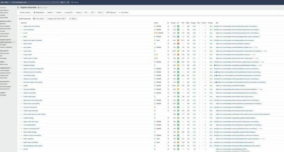Viewport: 284px width, 152px height.
Task: Click 1 more link in crypto koers row
Action: [x=265, y=51]
